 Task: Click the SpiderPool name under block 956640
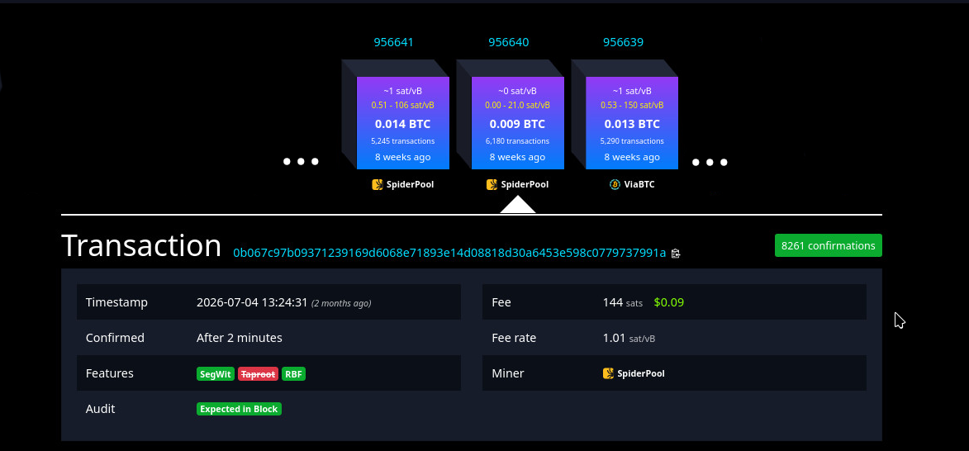point(524,184)
